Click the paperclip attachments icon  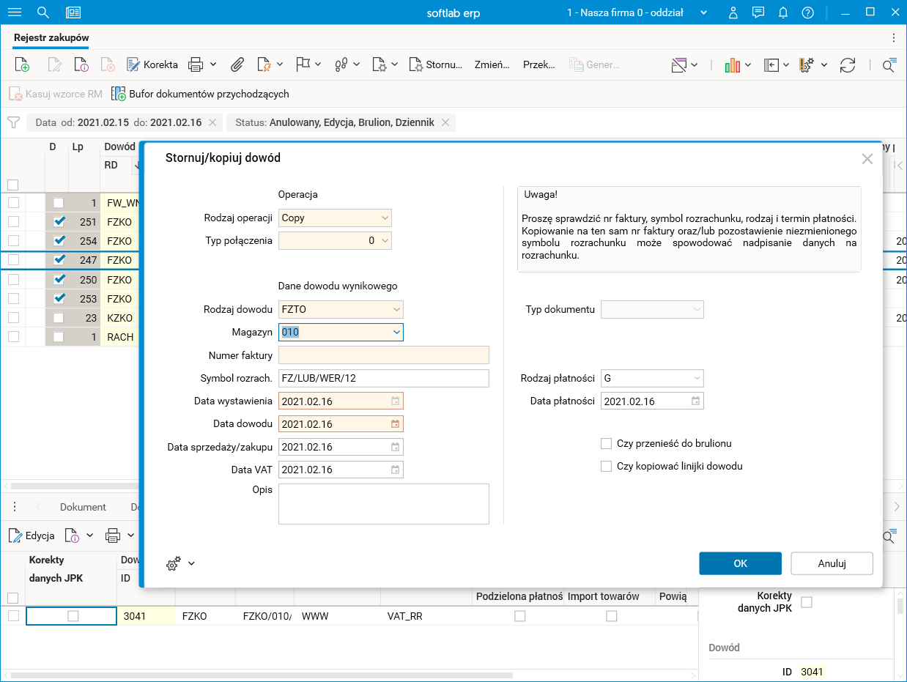(237, 64)
